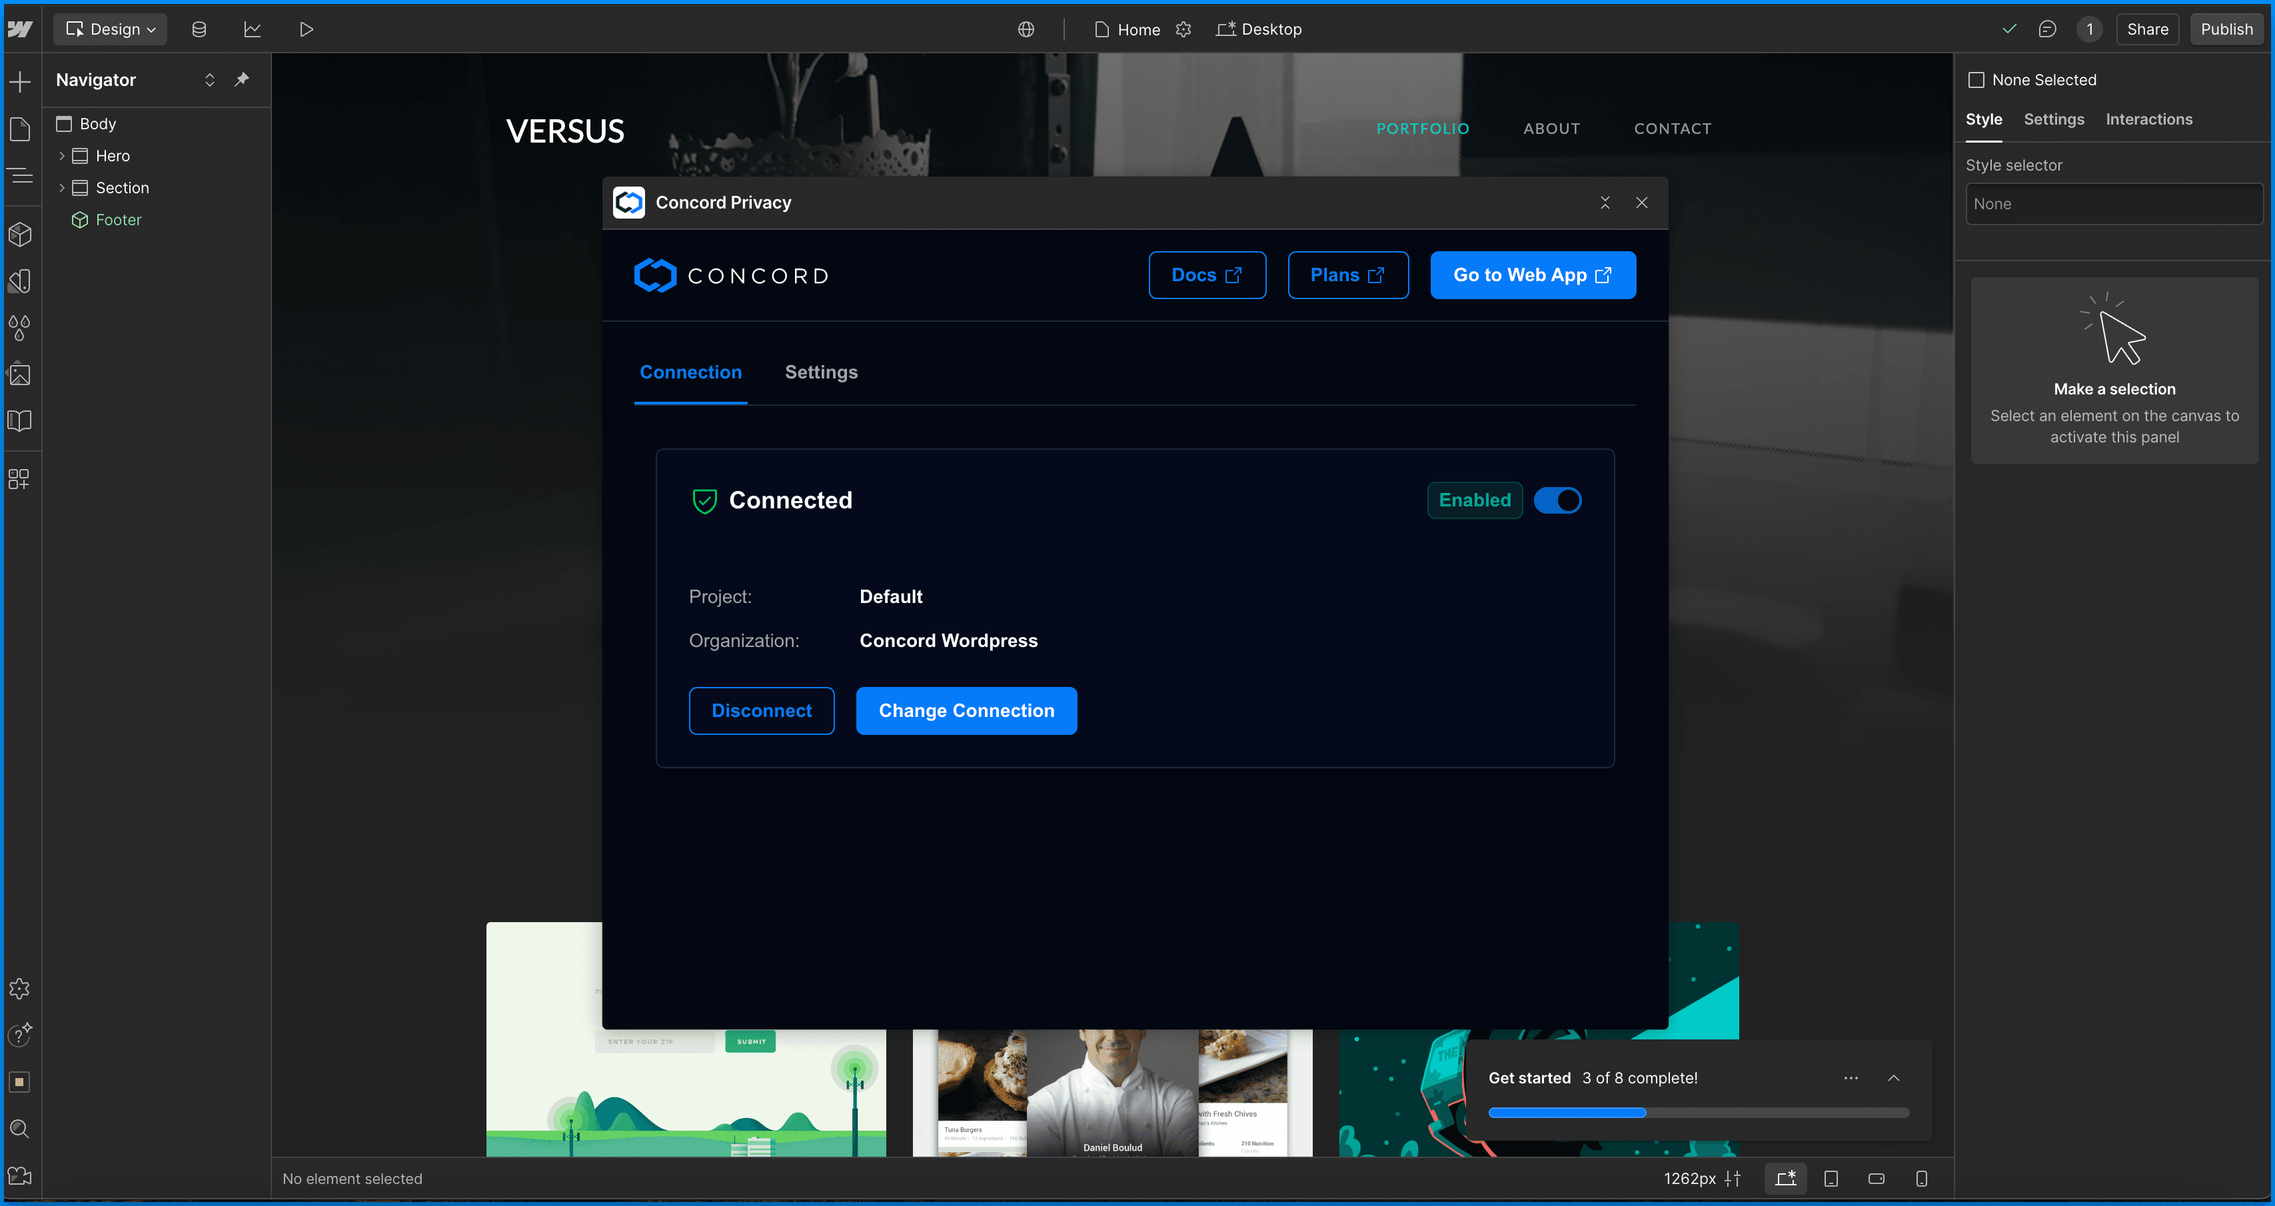Expand the Hero tree item
The image size is (2275, 1206).
tap(62, 157)
